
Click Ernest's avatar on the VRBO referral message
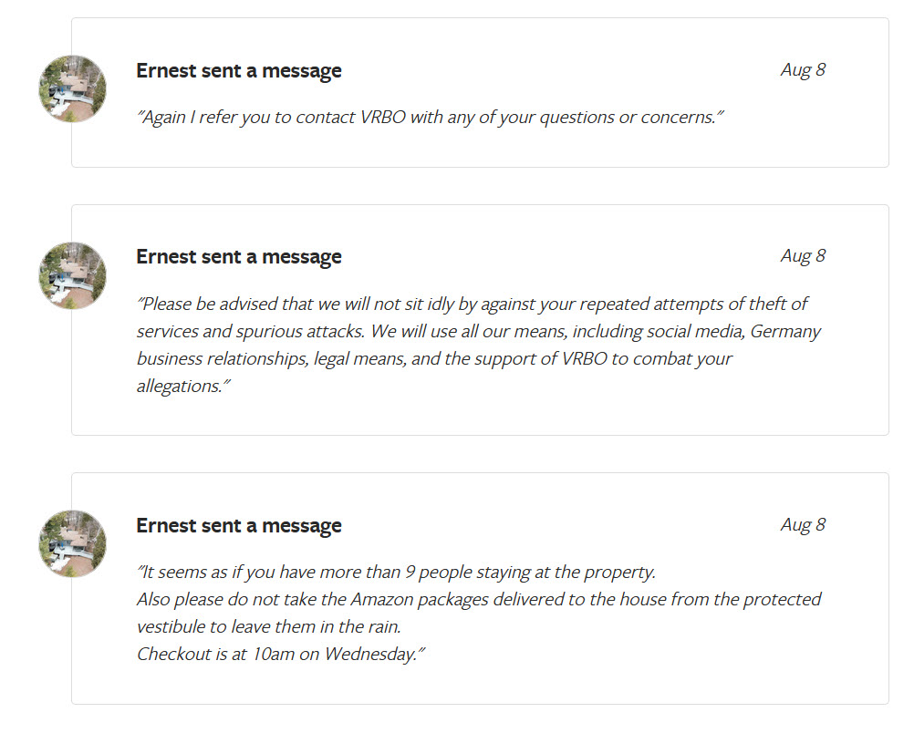72,88
